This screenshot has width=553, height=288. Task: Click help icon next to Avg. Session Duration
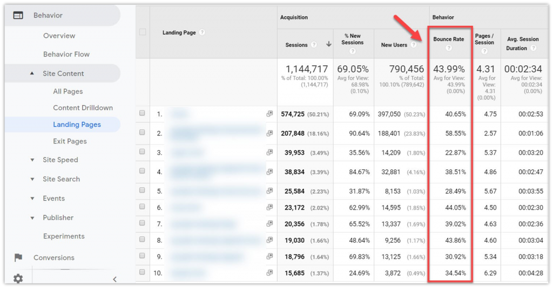(533, 48)
